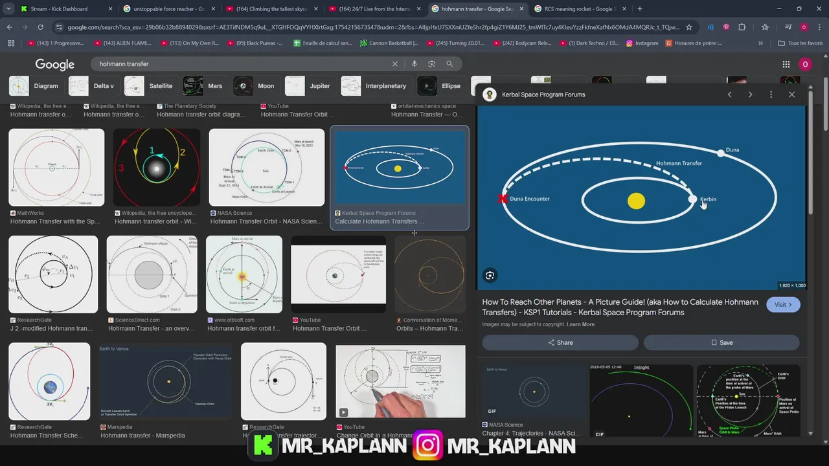The height and width of the screenshot is (466, 829).
Task: Filter images by Jupiter chip
Action: [311, 86]
